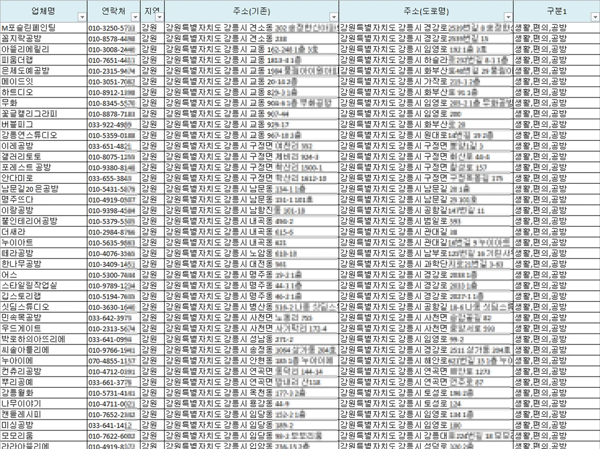Select old address cell in 더새라 row
Screen dimensions: 600x449
tap(252, 232)
